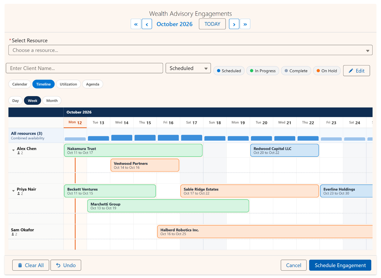Select the Beckett Ventures engagement bar

(110, 191)
